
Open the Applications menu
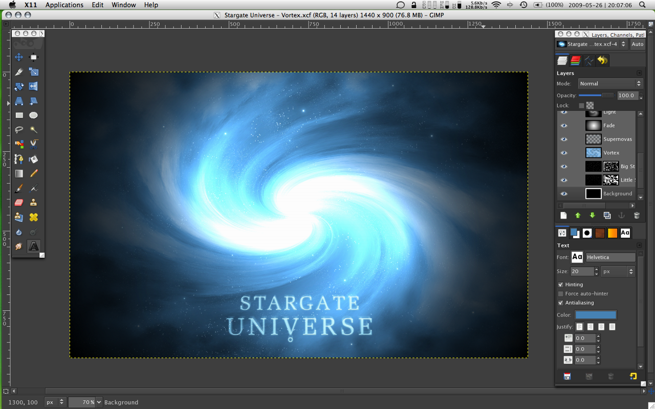(64, 5)
